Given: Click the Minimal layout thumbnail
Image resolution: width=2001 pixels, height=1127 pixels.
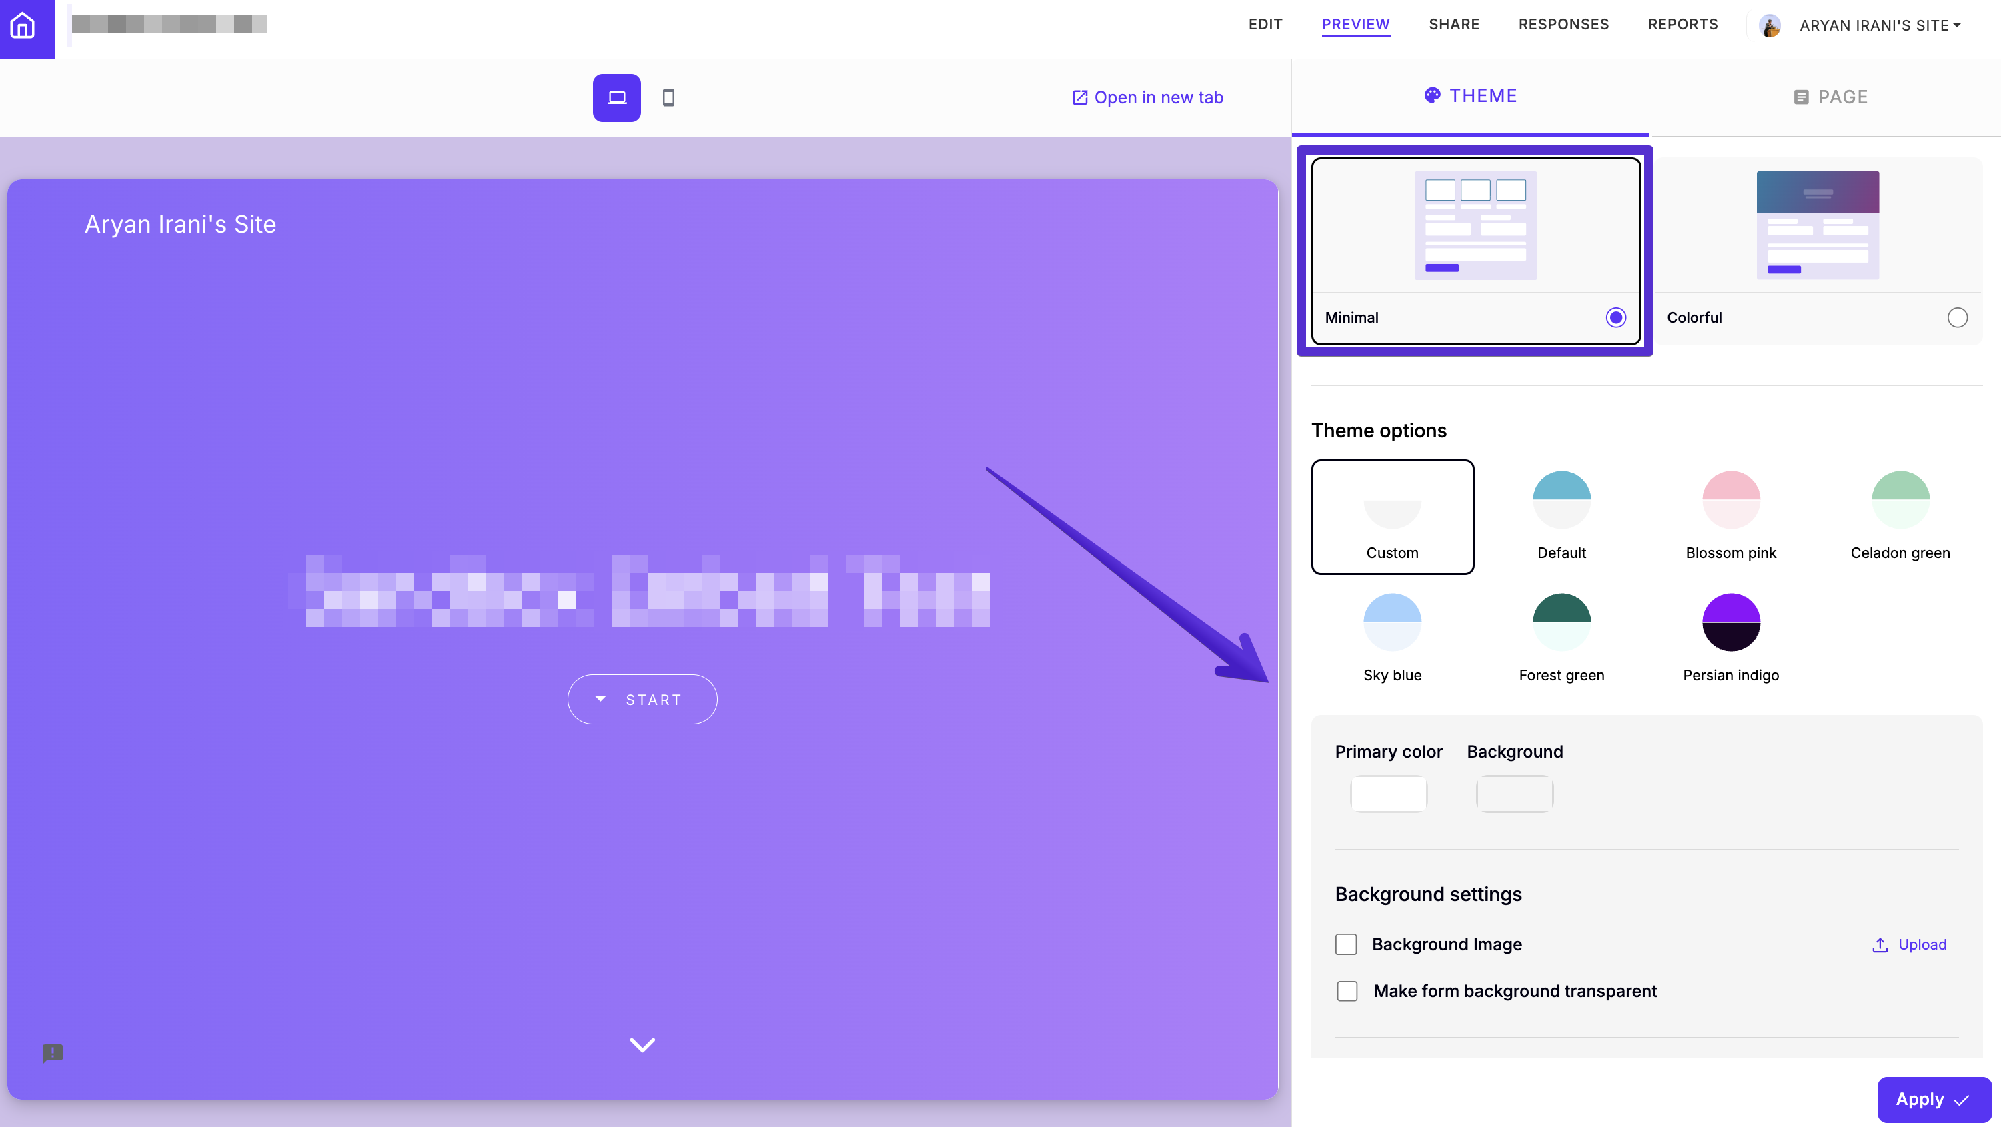Looking at the screenshot, I should coord(1476,225).
